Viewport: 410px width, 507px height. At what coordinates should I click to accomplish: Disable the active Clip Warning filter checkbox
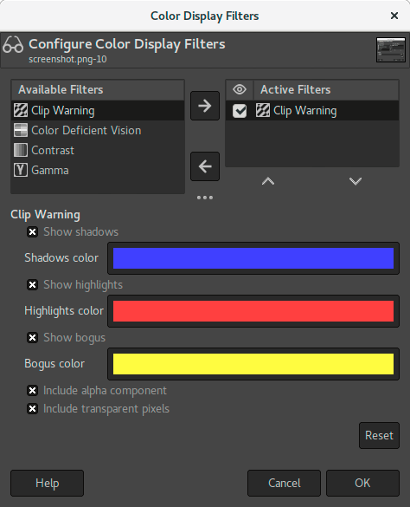click(240, 111)
